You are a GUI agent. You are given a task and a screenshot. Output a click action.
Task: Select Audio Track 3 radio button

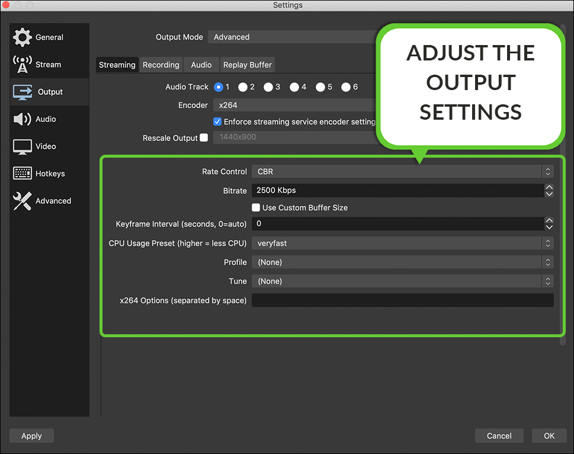[x=268, y=87]
